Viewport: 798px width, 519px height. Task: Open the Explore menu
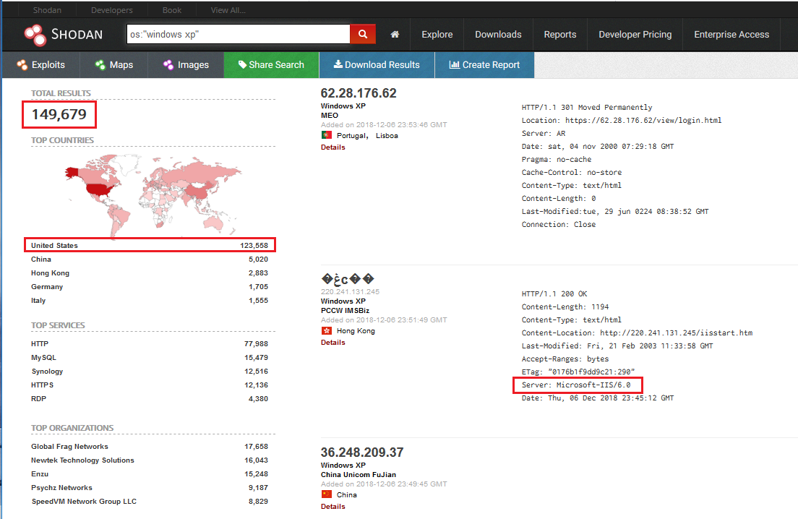(437, 35)
